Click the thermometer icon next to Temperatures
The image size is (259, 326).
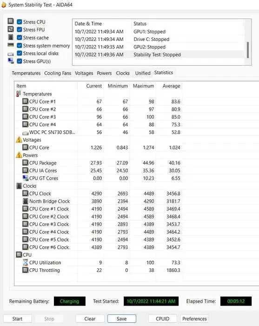coord(19,94)
